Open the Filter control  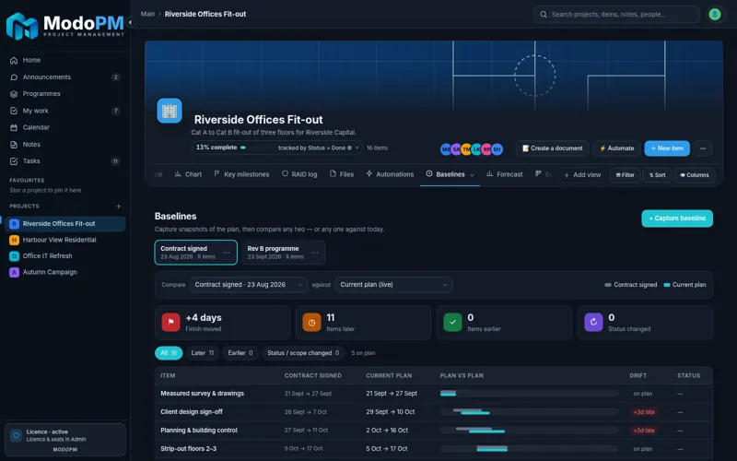(625, 175)
